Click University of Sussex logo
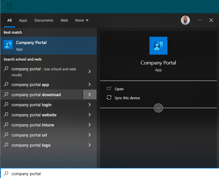219x178 pixels. (x=10, y=6)
